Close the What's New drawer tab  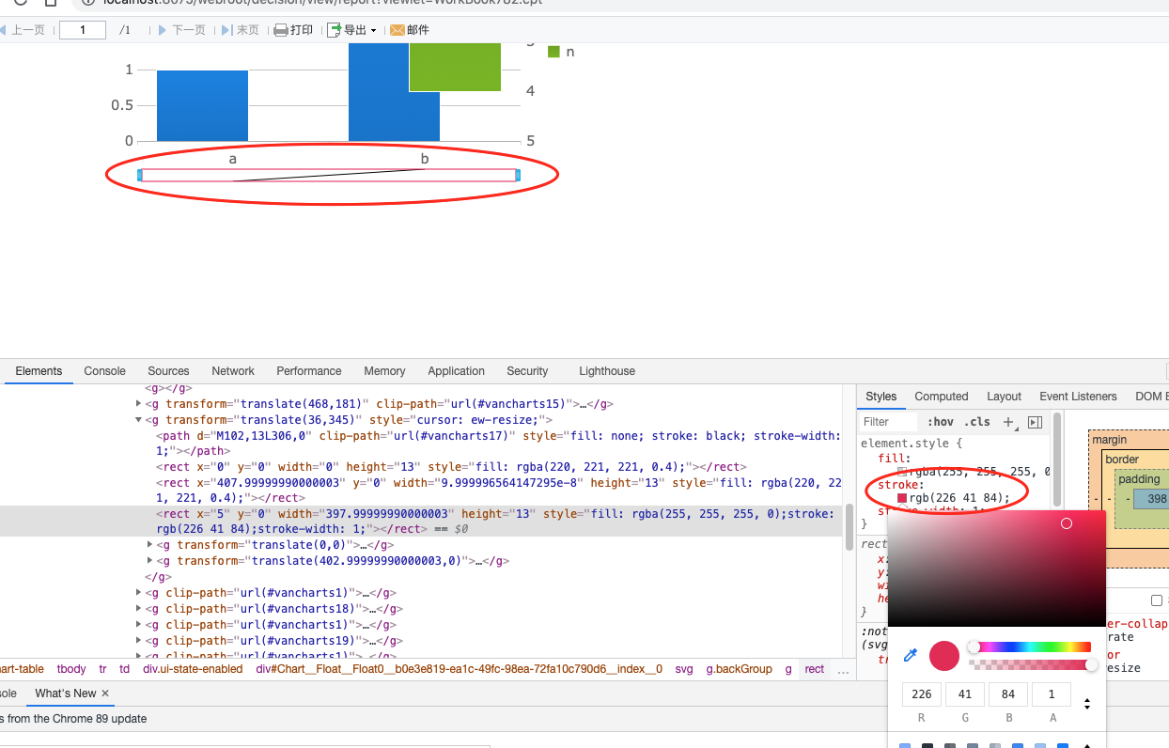pyautogui.click(x=105, y=693)
